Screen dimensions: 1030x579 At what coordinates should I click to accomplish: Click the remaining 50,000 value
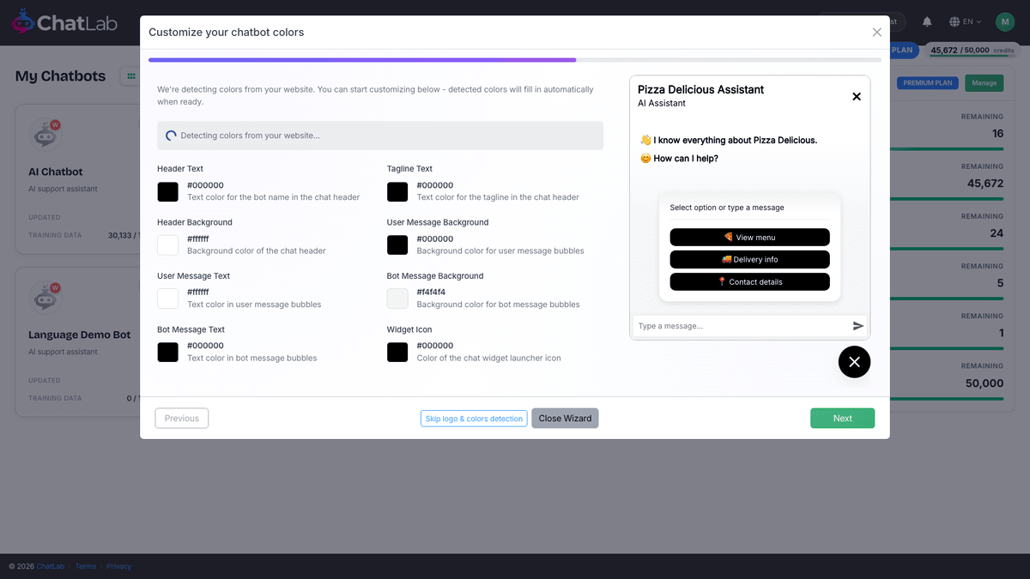(985, 383)
